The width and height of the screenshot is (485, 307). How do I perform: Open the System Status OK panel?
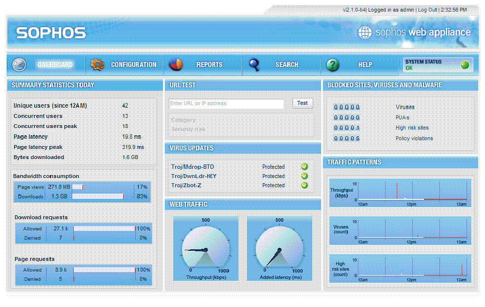pos(438,65)
